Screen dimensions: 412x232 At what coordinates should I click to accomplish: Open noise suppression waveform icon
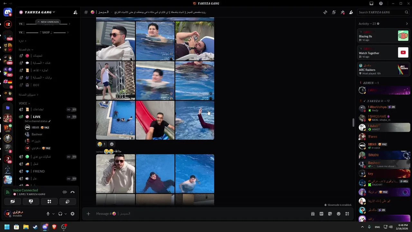(x=65, y=192)
